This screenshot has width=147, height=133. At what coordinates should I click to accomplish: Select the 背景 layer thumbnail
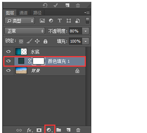pos(21,71)
